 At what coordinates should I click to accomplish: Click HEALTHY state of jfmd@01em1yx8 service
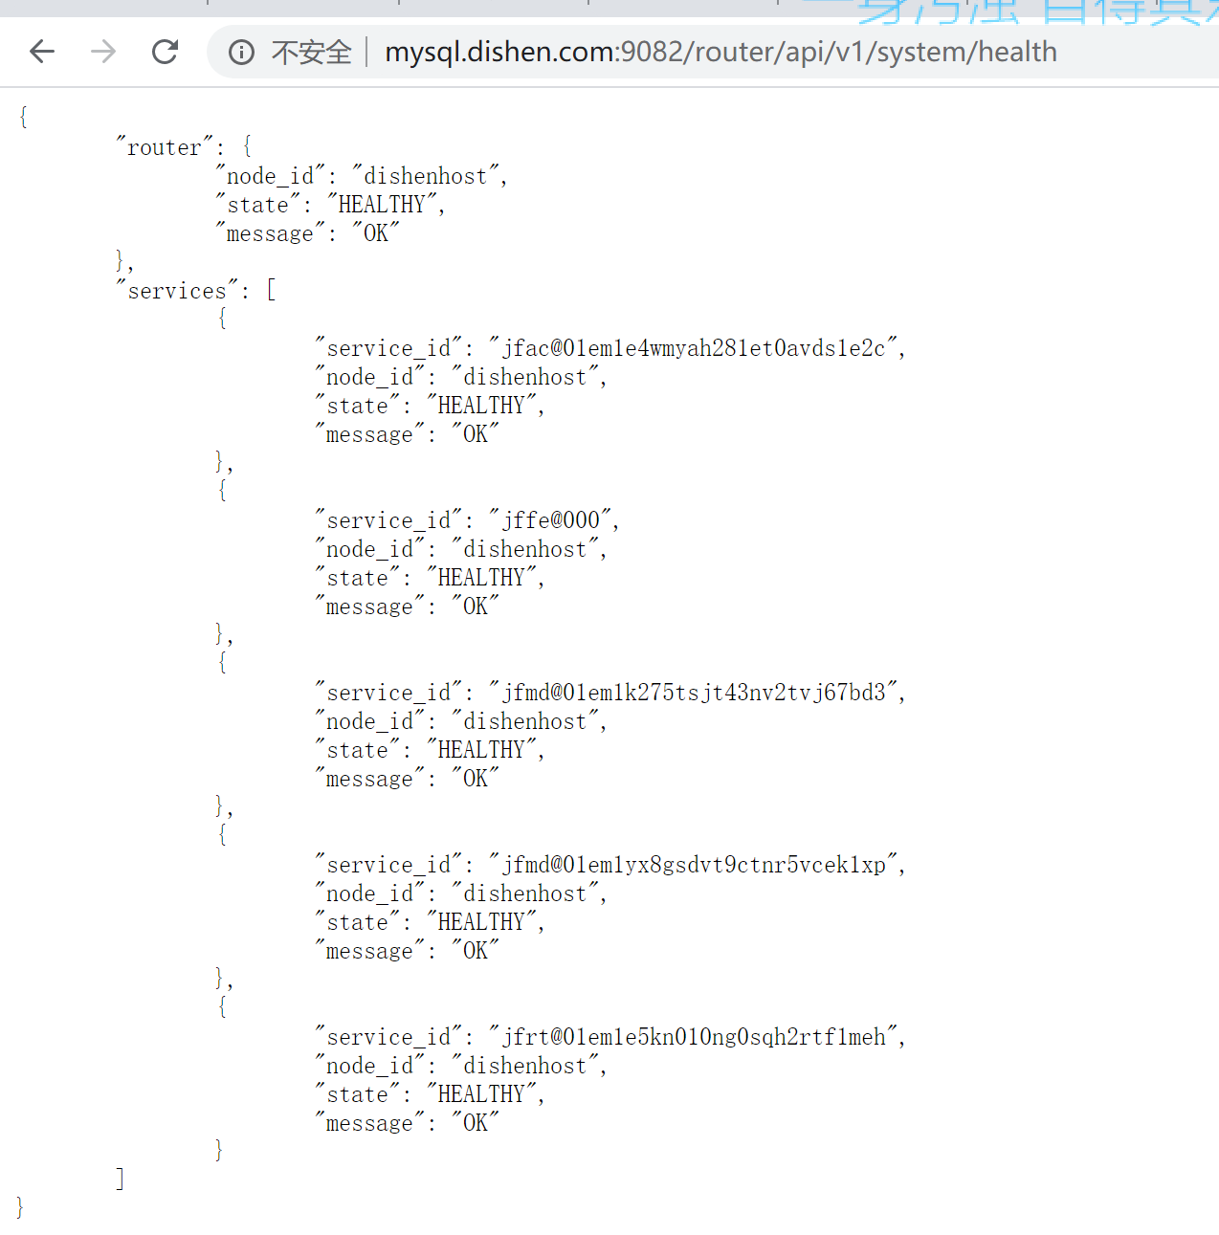[x=481, y=922]
